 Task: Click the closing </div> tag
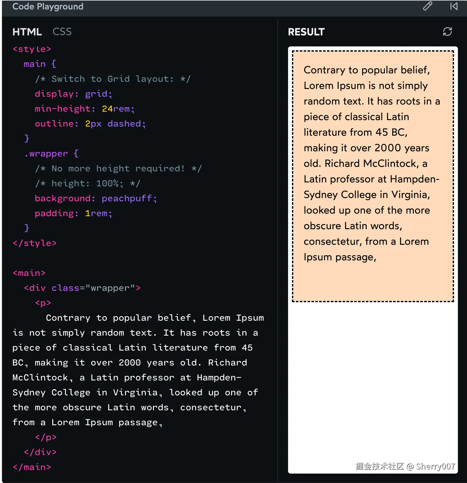click(x=40, y=452)
